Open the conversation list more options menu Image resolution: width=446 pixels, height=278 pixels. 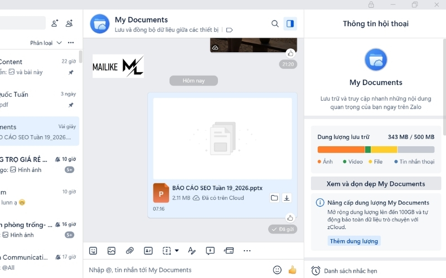pyautogui.click(x=71, y=43)
